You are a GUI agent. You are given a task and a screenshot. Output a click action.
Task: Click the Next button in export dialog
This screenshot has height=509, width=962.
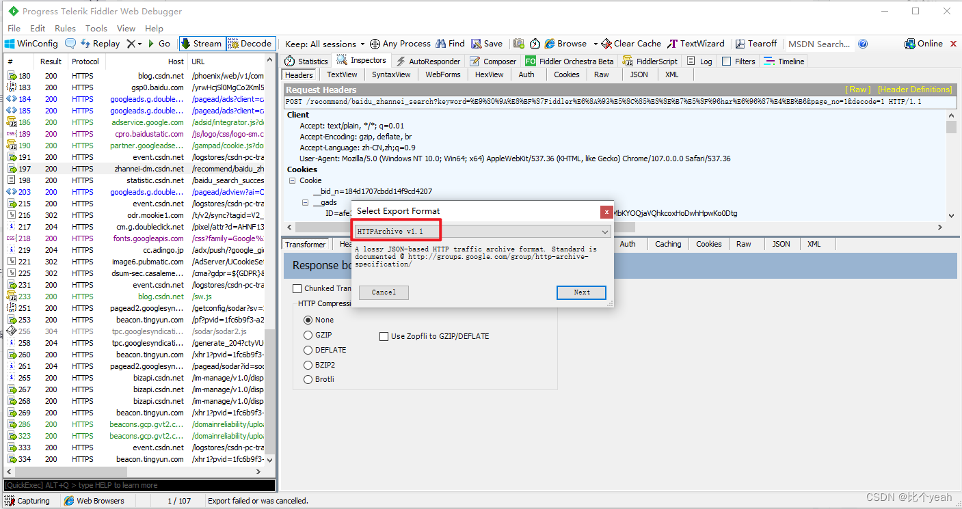pos(581,292)
